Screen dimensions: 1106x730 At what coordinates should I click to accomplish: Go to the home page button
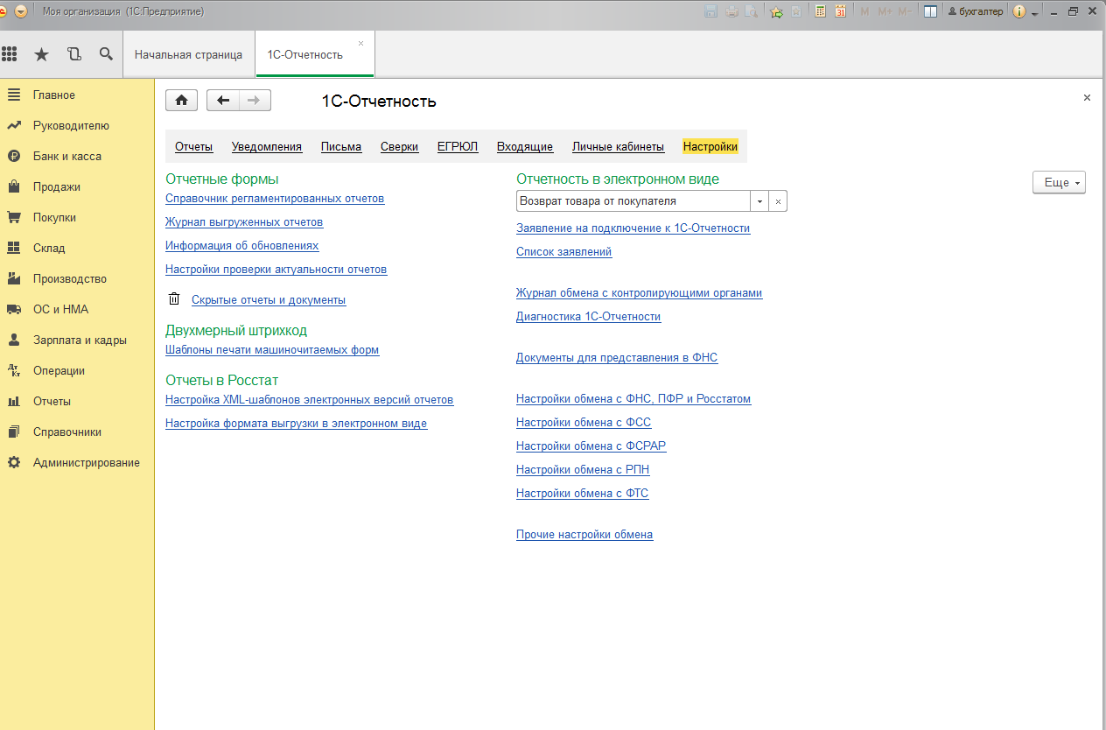click(181, 100)
